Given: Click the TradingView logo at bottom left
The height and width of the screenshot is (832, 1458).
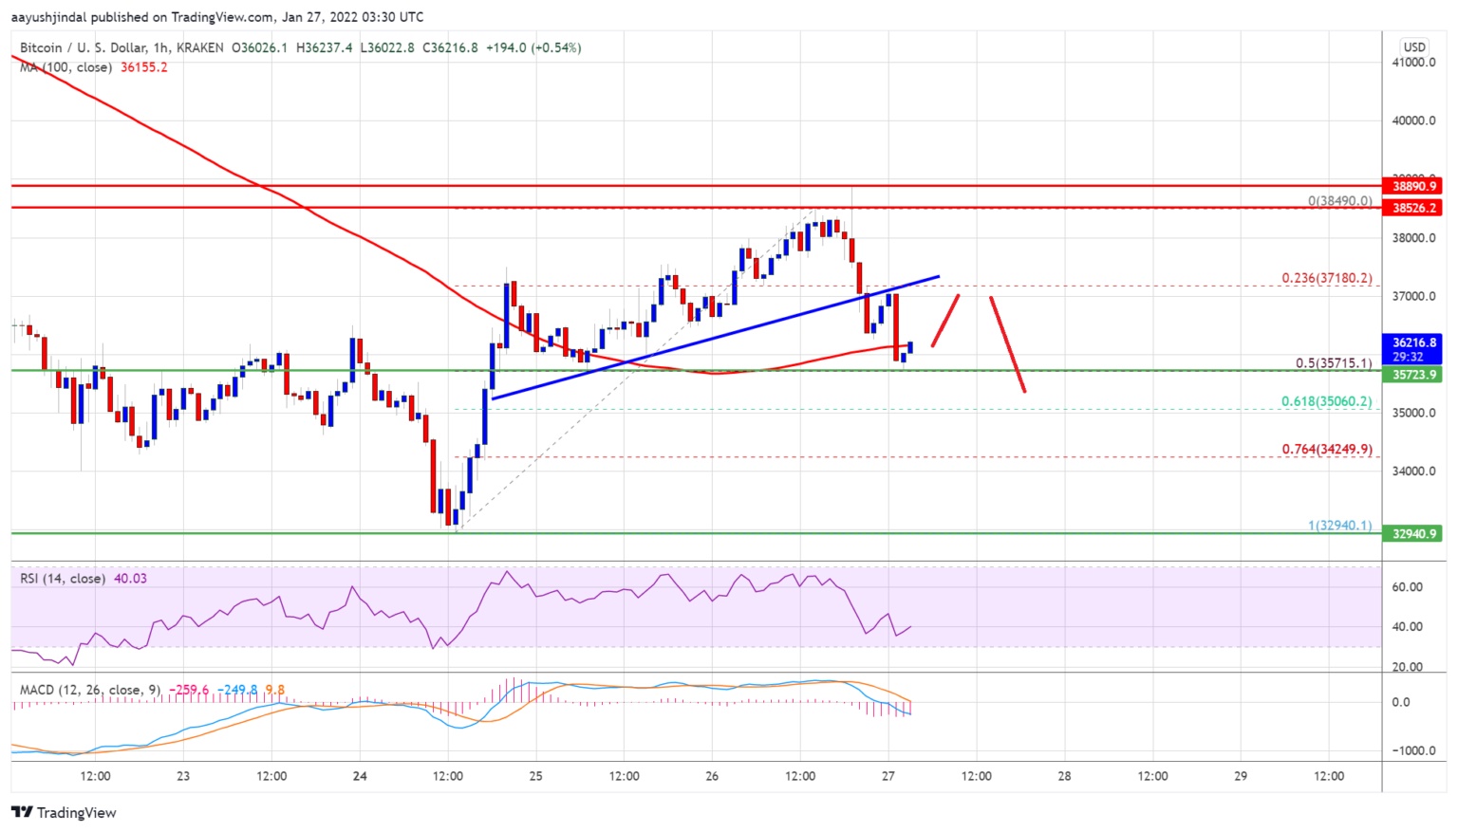Looking at the screenshot, I should [x=64, y=812].
